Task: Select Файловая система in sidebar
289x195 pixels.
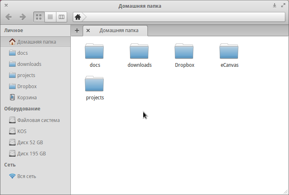Action: click(38, 120)
